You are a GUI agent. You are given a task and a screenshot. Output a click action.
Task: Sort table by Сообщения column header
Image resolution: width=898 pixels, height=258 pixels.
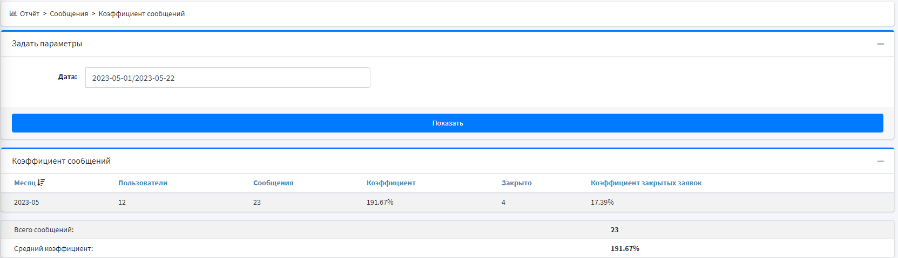[273, 183]
